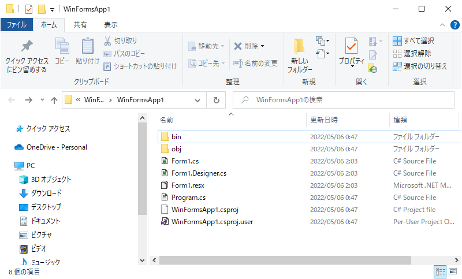The image size is (462, 279).
Task: Open Videos (ビデオ) in navigation pane
Action: point(33,248)
